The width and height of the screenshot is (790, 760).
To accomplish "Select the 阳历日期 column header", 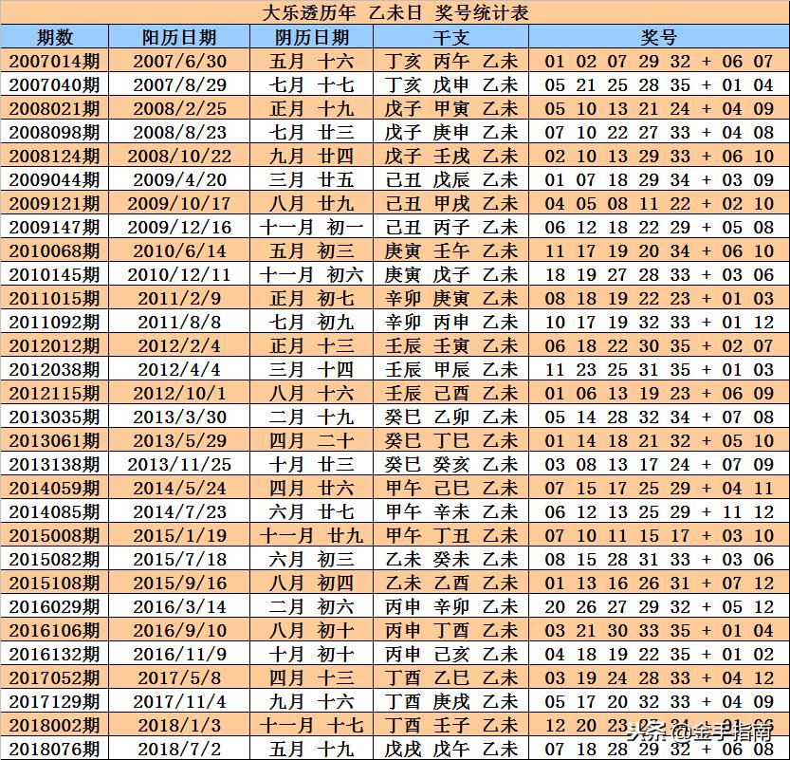I will click(x=179, y=37).
